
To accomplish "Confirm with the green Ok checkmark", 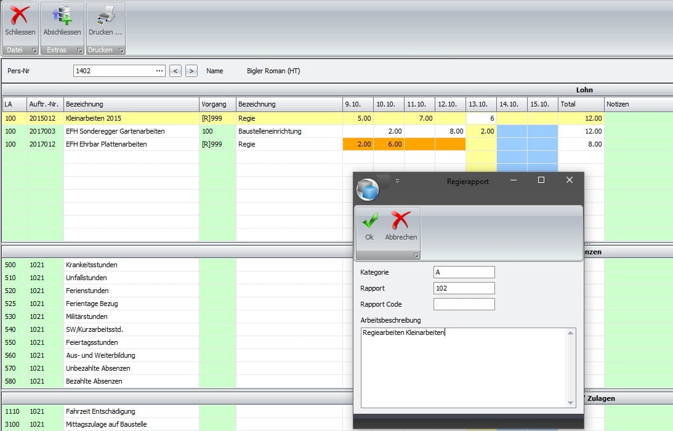I will [x=369, y=222].
